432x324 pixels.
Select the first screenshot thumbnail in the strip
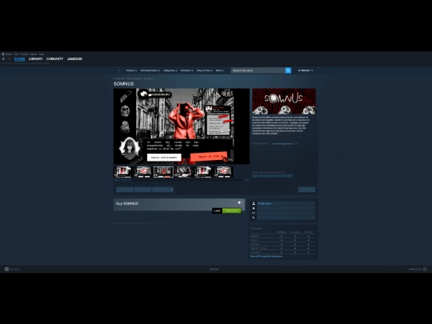click(x=123, y=172)
